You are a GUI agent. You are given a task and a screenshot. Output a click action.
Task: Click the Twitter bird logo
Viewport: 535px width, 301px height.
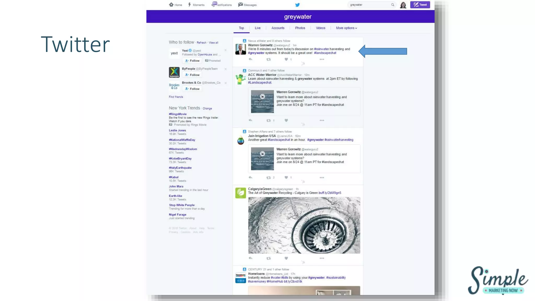297,5
